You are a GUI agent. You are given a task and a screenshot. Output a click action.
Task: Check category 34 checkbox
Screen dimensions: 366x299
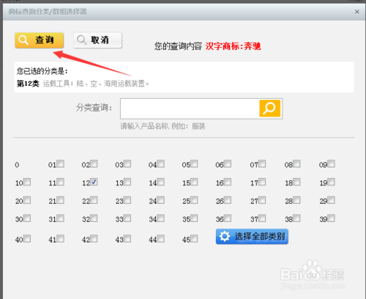[x=160, y=218]
